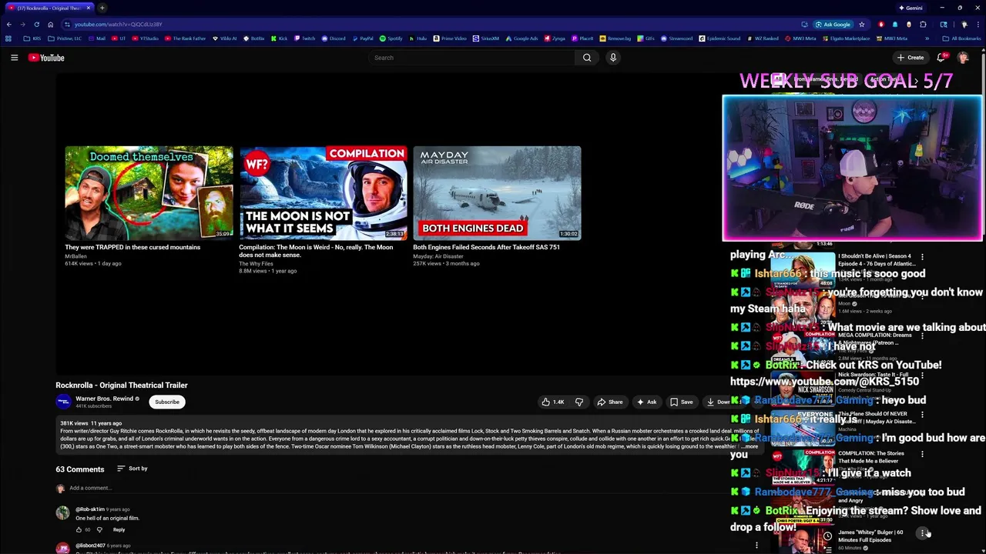This screenshot has height=554, width=986.
Task: Open the Create button
Action: 910,58
